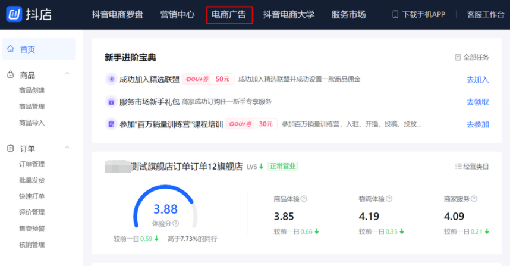Click the 去参加 link
Viewport: 510px width, 266px height.
(477, 124)
